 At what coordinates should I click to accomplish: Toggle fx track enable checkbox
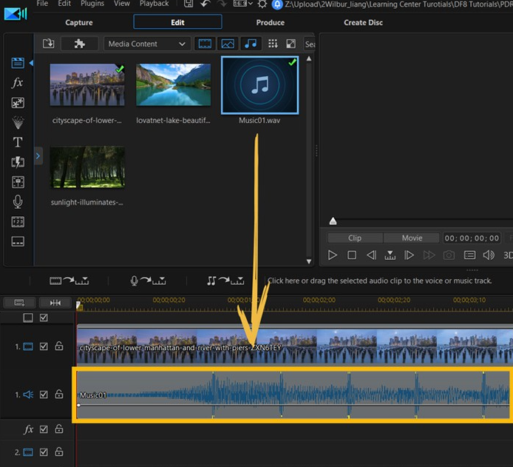pos(44,429)
